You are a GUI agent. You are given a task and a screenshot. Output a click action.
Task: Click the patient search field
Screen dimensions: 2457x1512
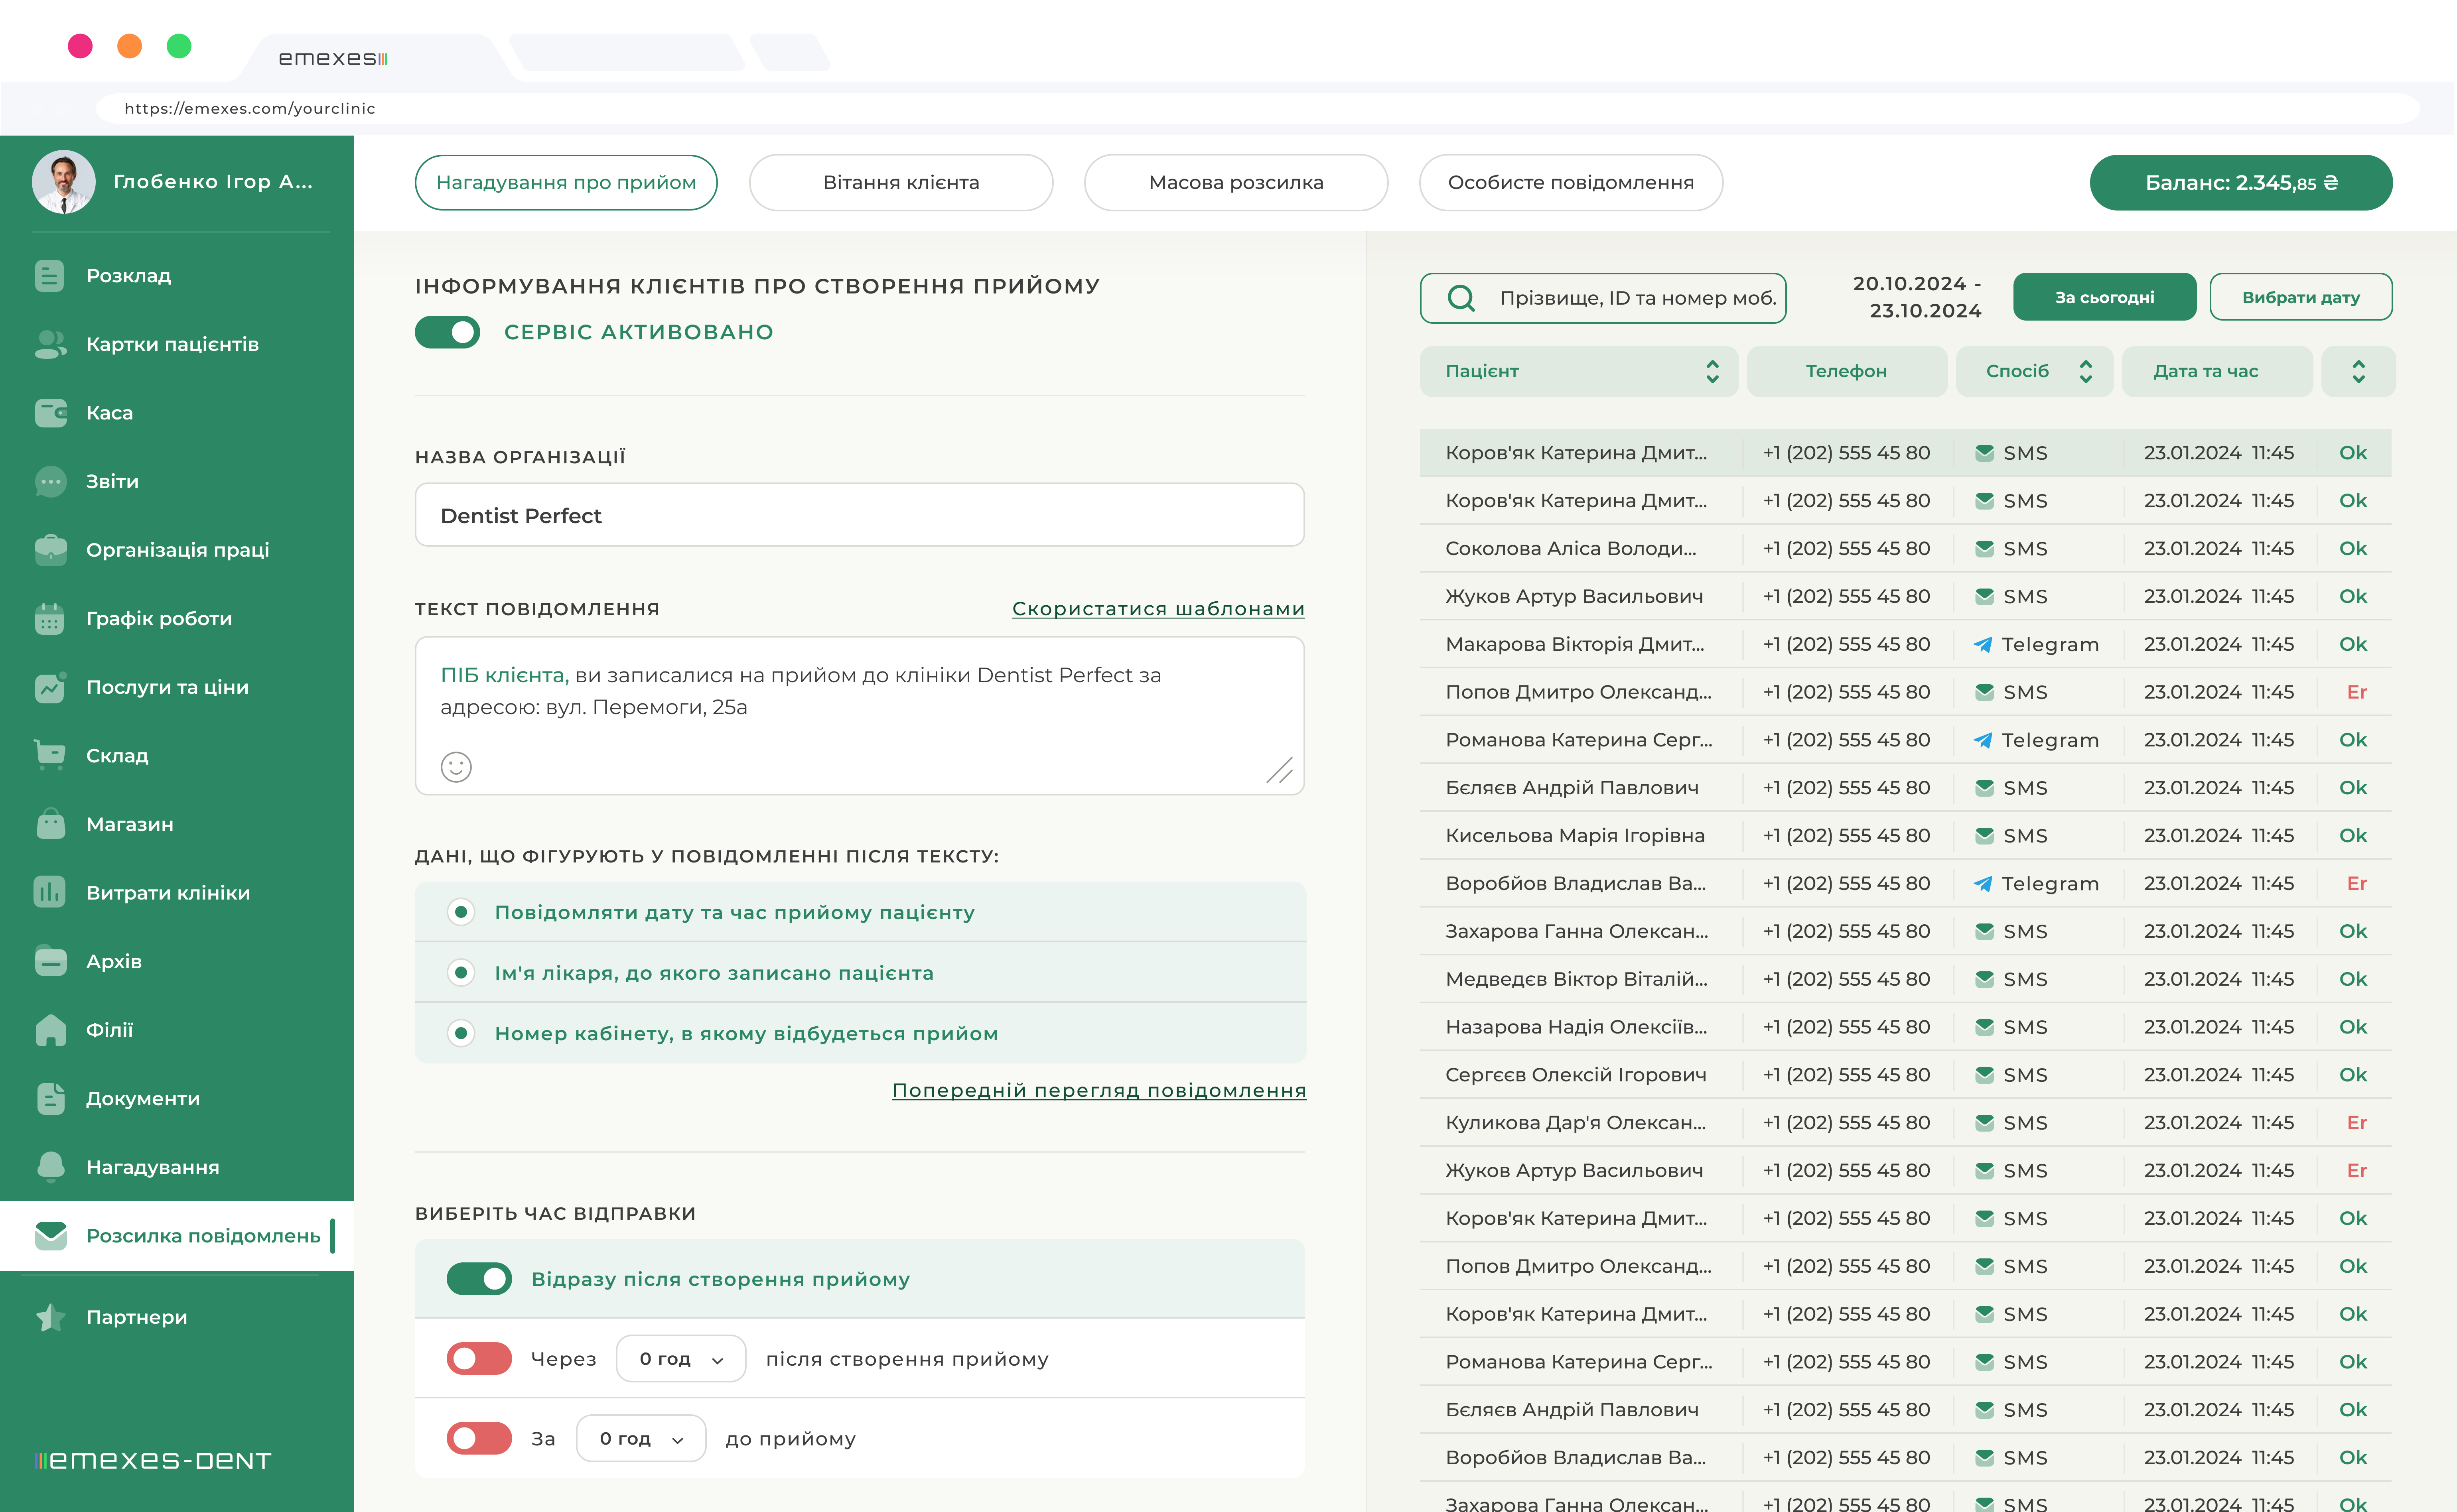click(x=1603, y=298)
